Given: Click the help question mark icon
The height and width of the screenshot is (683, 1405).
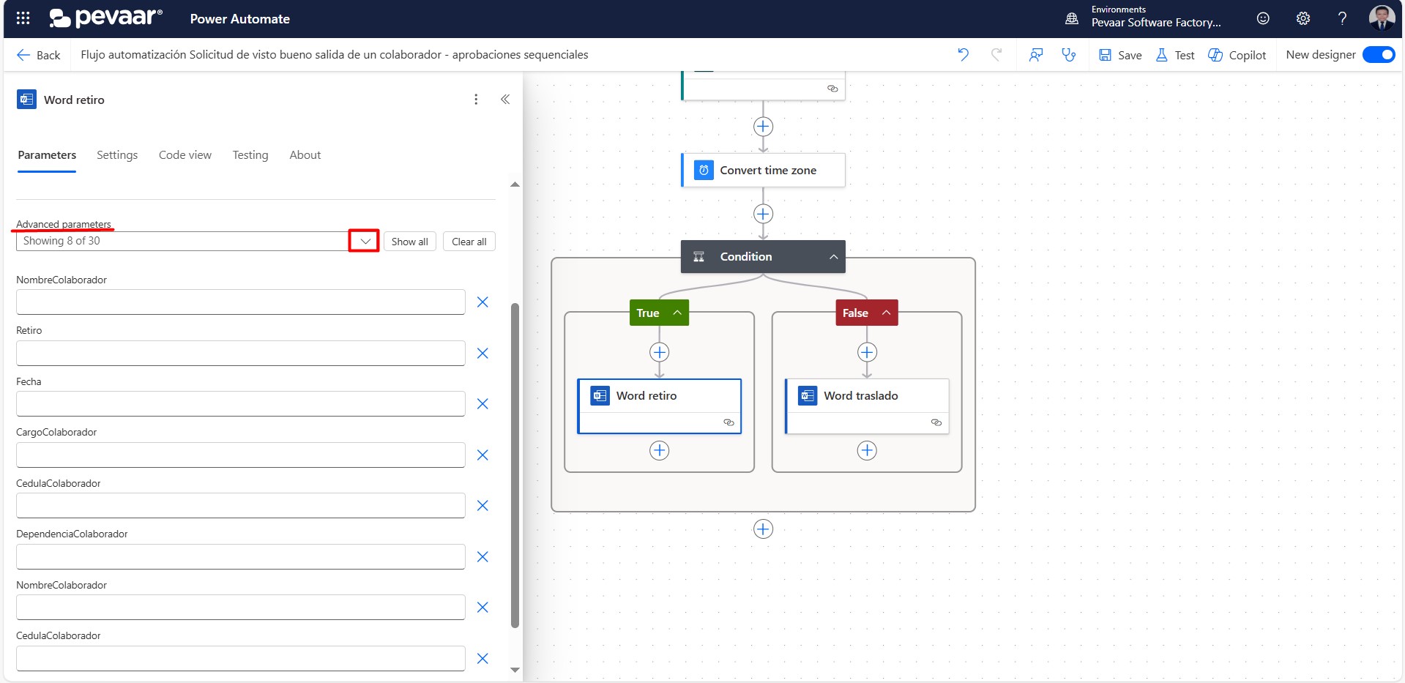Looking at the screenshot, I should point(1342,18).
